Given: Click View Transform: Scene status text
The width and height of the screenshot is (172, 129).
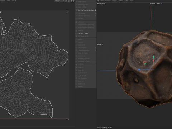Looking at the screenshot, I should [x=105, y=128].
